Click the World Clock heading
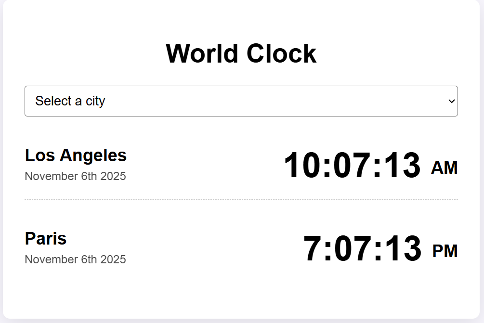484x323 pixels. coord(241,53)
